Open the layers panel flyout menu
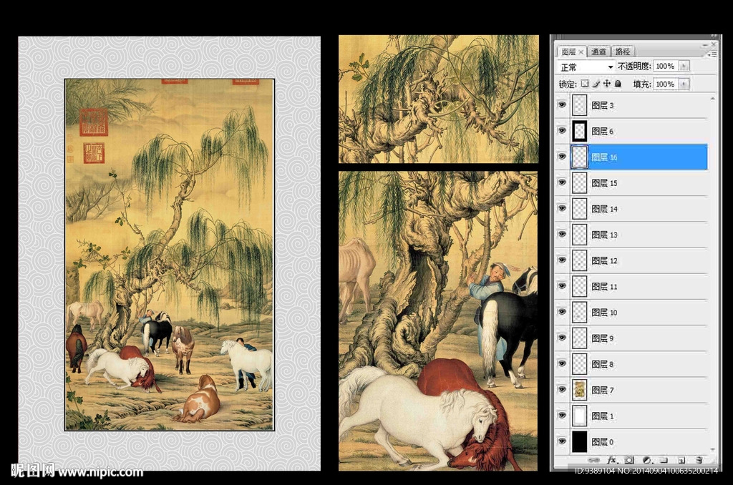 [x=712, y=54]
